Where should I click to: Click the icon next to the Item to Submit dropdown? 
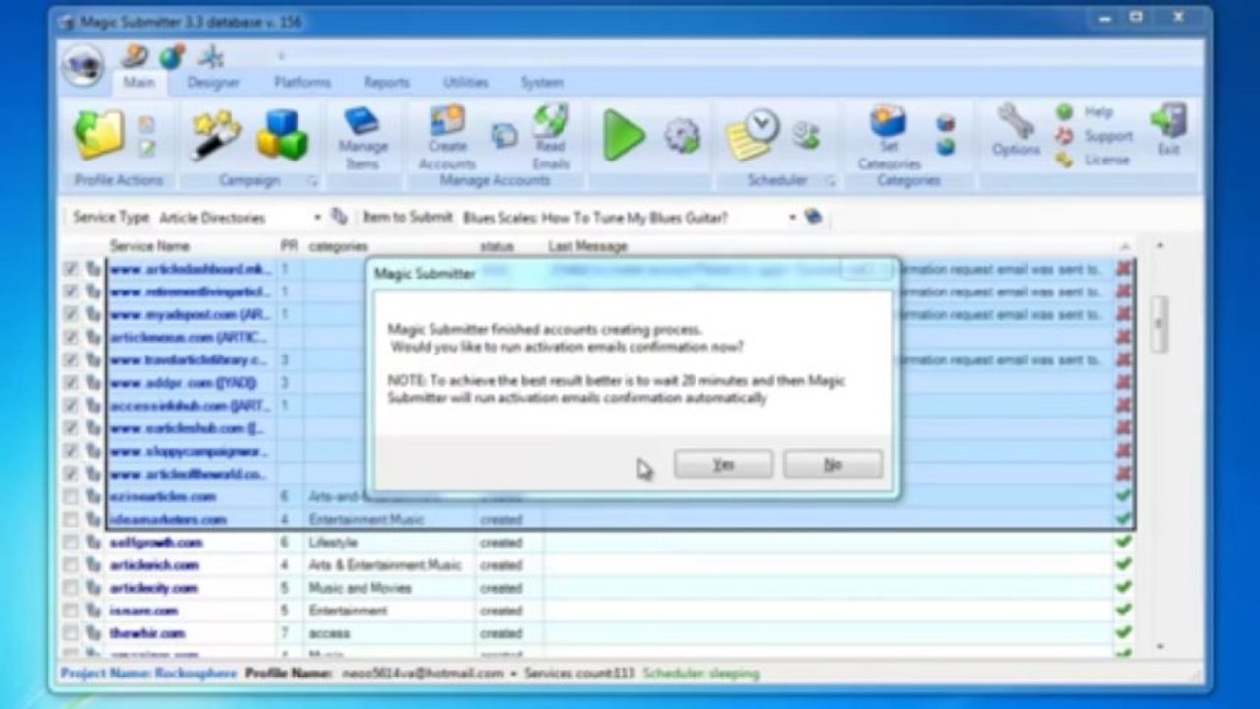point(813,217)
